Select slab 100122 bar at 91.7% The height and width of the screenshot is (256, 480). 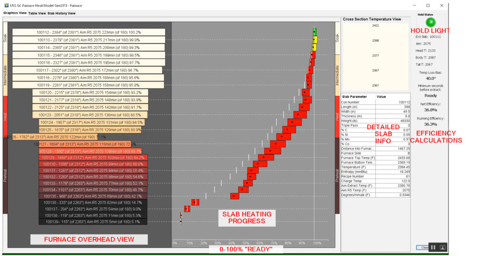(90, 107)
